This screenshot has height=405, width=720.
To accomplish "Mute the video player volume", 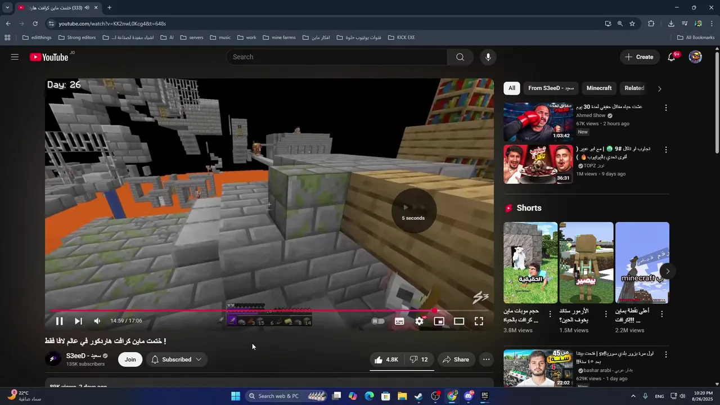I will click(97, 321).
